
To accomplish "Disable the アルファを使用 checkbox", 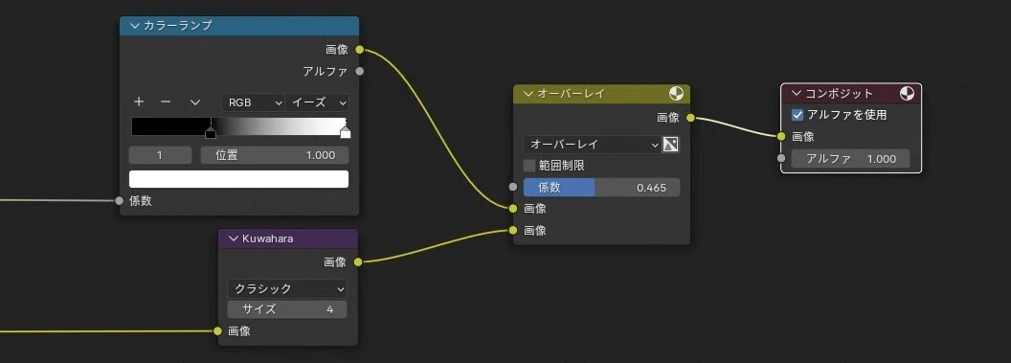I will tap(798, 115).
